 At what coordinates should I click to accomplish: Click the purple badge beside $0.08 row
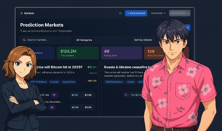click(x=52, y=107)
